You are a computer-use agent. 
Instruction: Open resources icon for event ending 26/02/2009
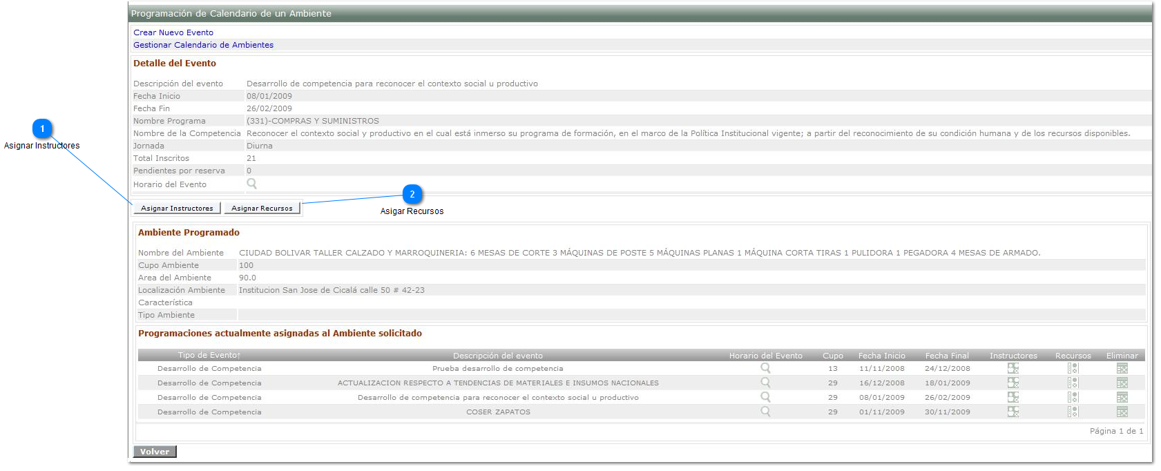pyautogui.click(x=1073, y=397)
